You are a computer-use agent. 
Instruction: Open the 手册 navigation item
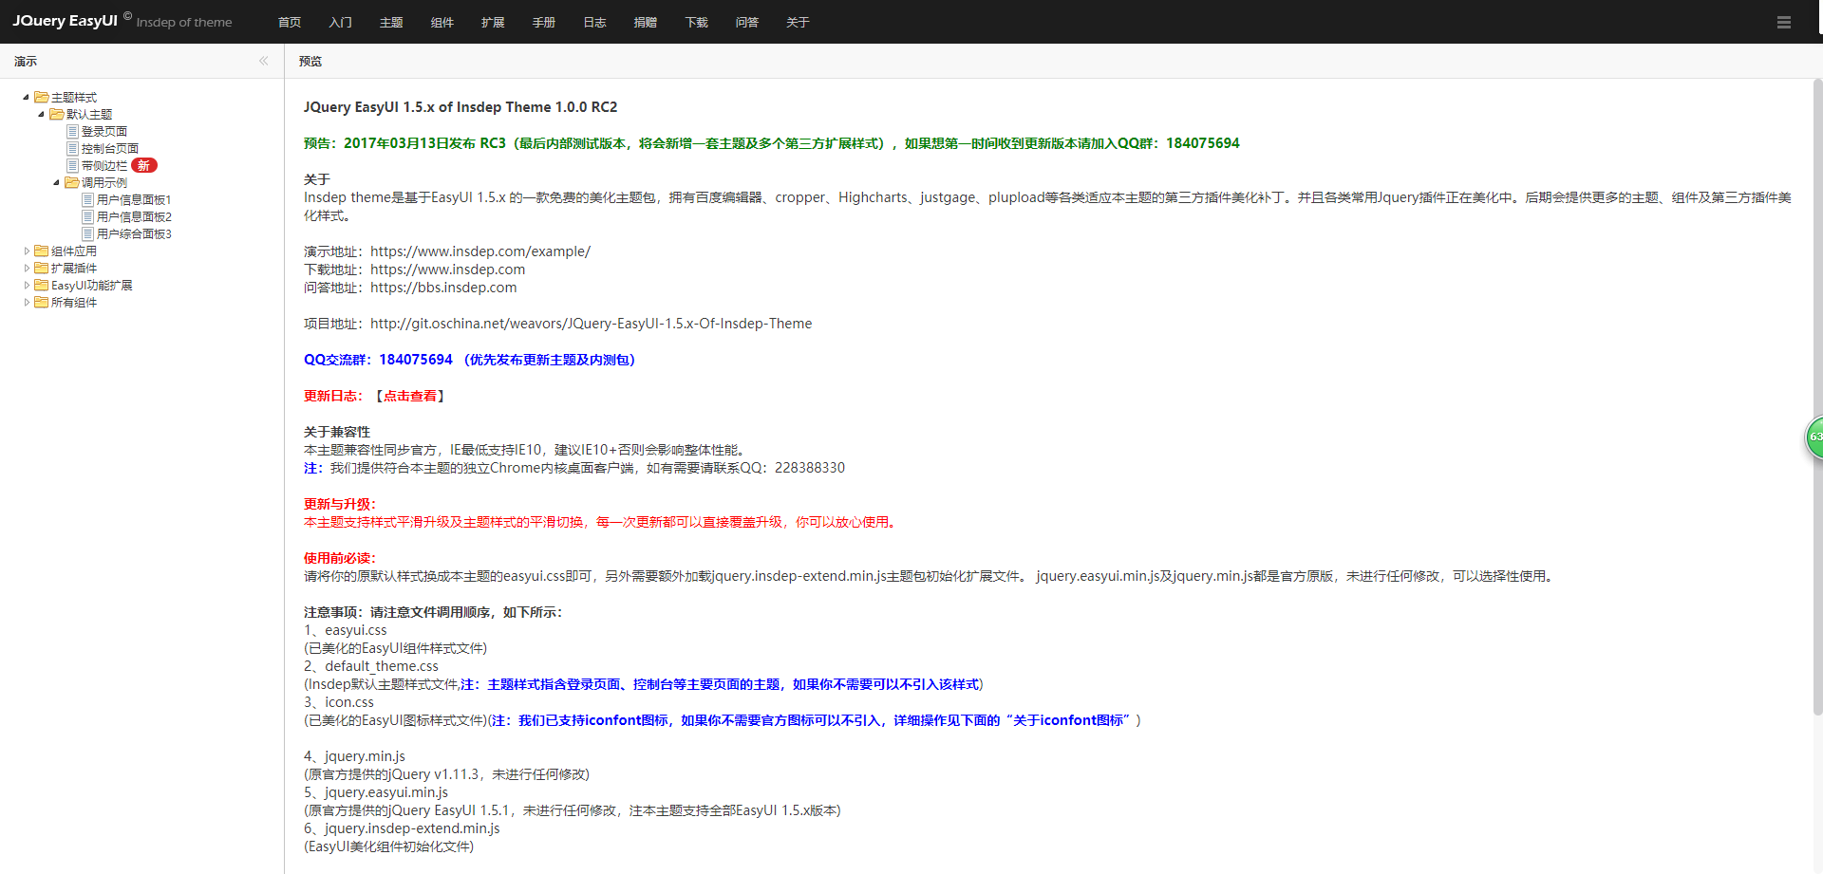coord(544,22)
